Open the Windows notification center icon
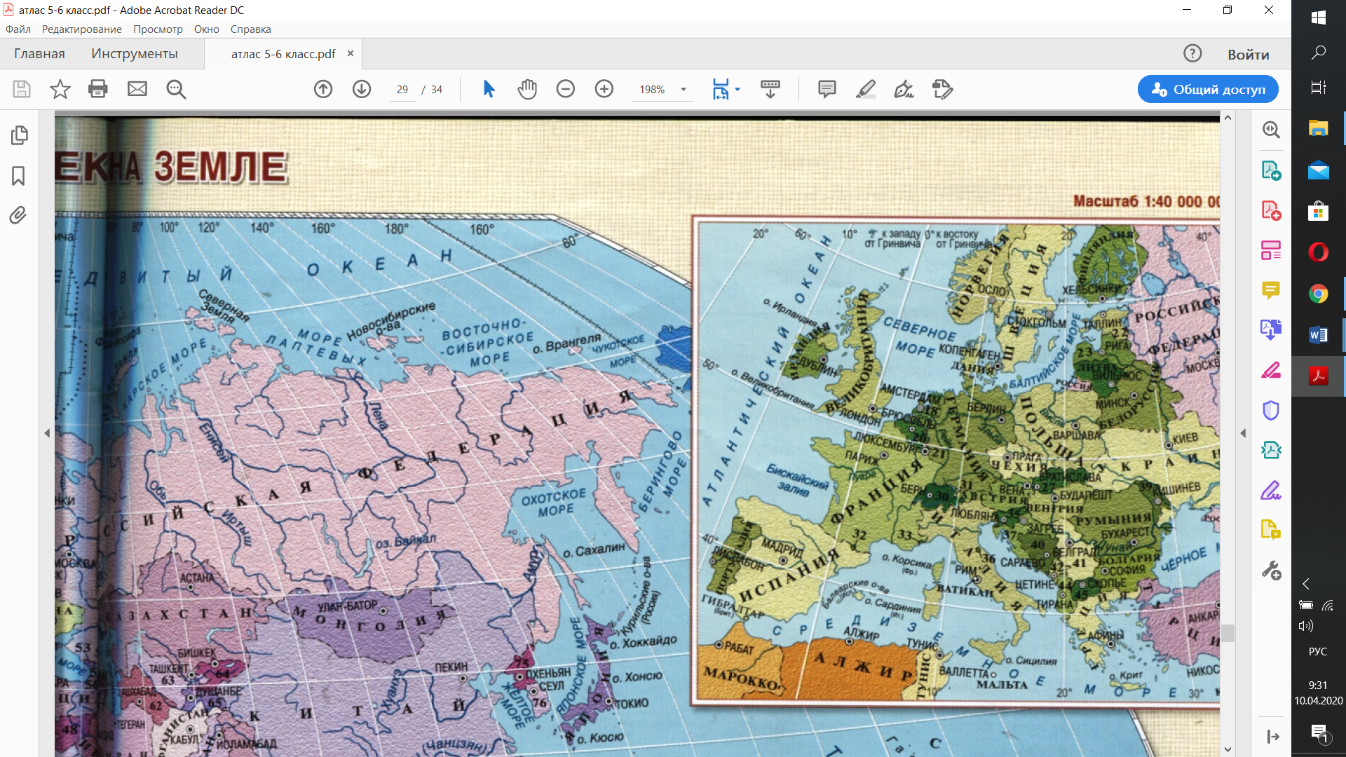 [1319, 733]
